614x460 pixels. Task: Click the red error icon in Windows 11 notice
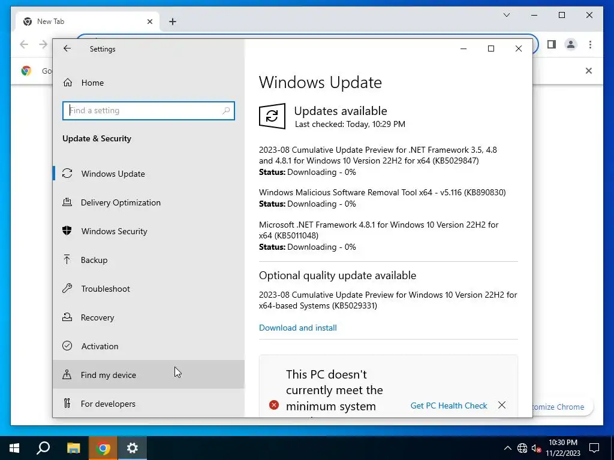[274, 405]
